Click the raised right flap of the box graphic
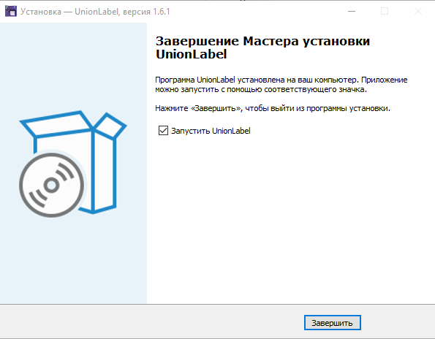 coord(110,125)
